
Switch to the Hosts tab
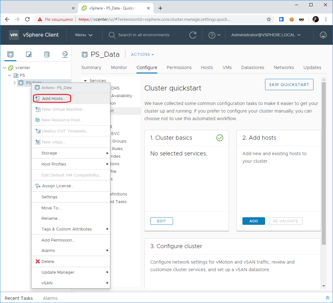(x=207, y=67)
